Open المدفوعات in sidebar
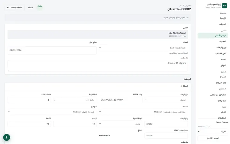This screenshot has height=144, width=230. 213,118
